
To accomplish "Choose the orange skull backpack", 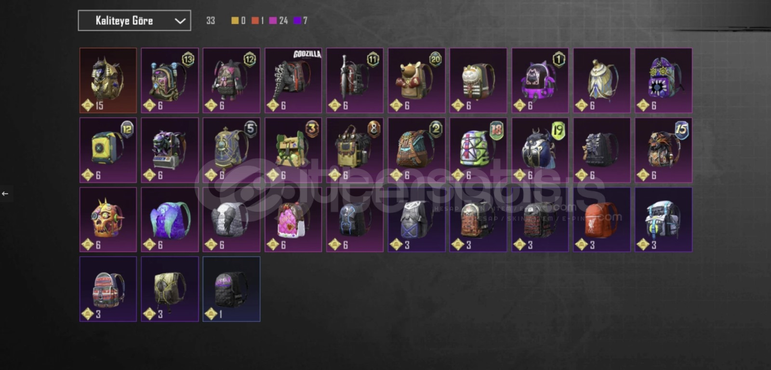I will coord(108,219).
